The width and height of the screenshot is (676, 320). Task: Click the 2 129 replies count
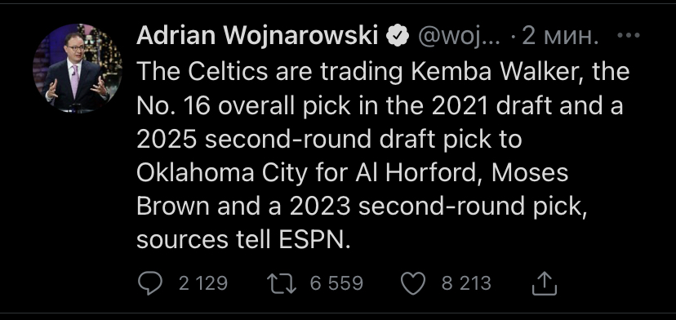coord(203,284)
